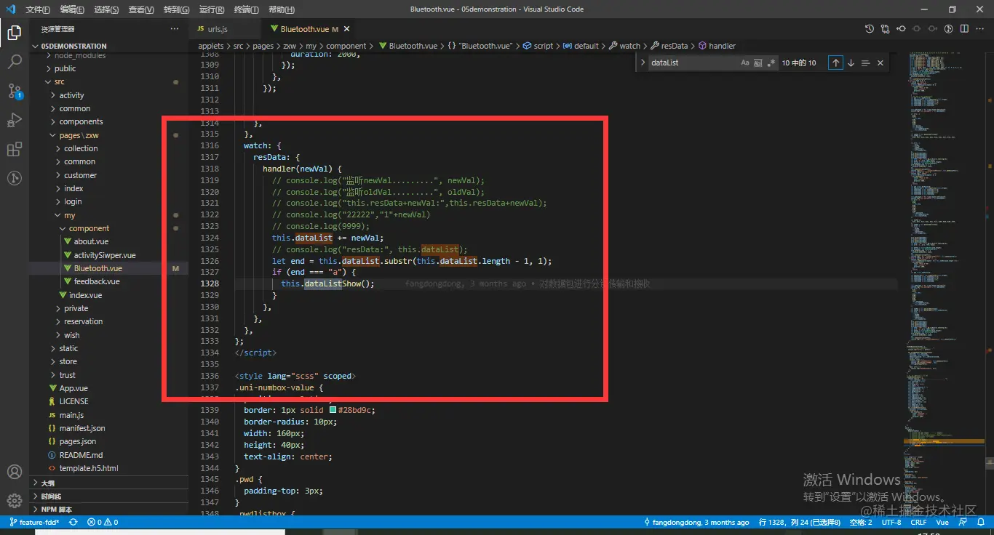The width and height of the screenshot is (994, 535).
Task: Expand the reservation folder
Action: point(109,321)
